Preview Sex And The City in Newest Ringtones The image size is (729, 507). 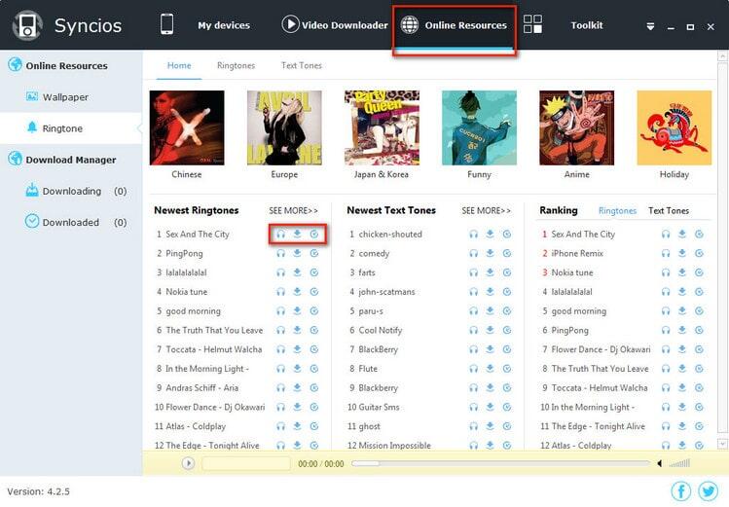pyautogui.click(x=280, y=235)
